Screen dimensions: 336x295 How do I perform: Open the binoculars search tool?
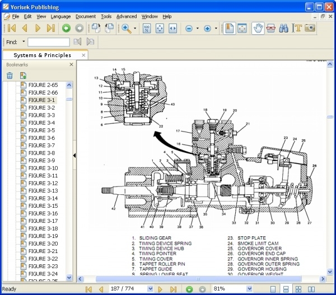pos(284,28)
